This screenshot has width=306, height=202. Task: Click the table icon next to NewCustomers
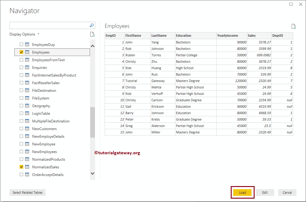27,129
